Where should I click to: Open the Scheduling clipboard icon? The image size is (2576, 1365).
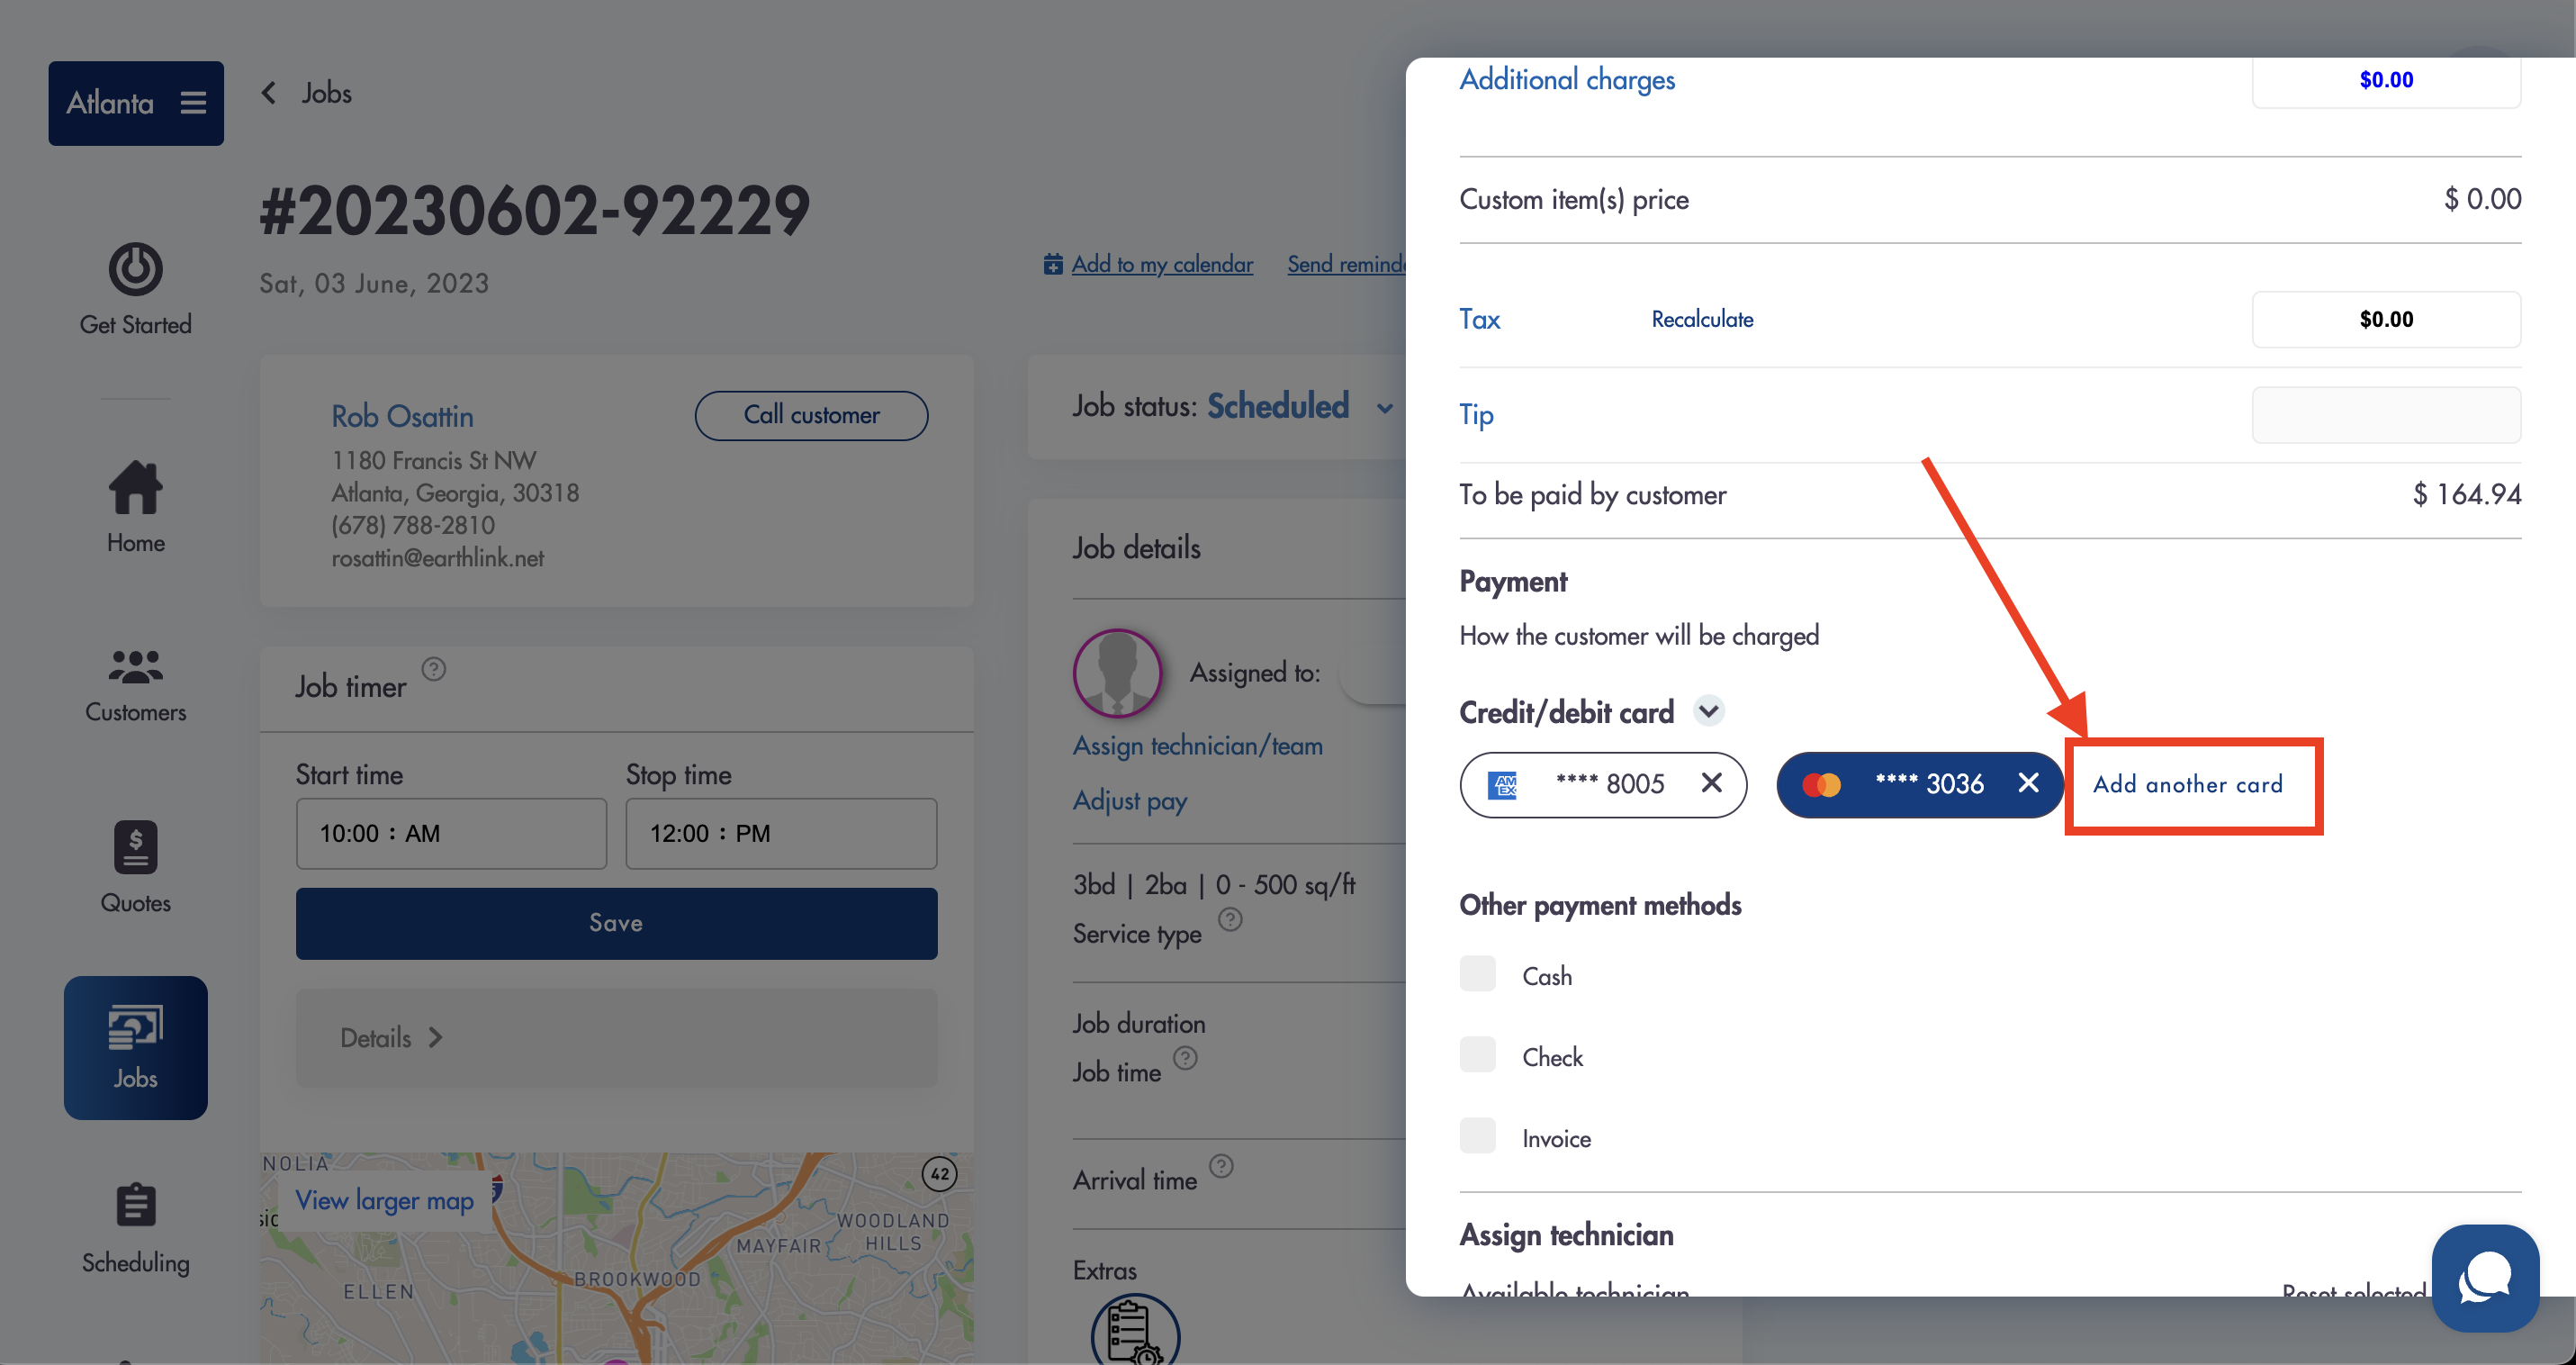click(x=135, y=1205)
